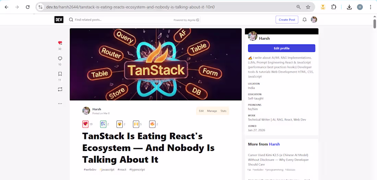Click Powered by Algolia label
Viewport: 377px width, 180px height.
(x=186, y=20)
